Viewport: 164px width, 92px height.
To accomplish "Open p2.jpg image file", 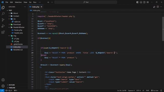I will point(17,41).
